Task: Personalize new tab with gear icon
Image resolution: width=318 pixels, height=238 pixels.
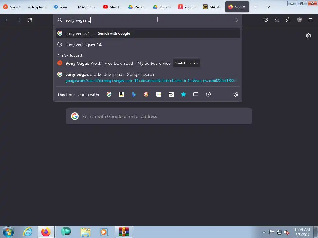Action: point(308,36)
